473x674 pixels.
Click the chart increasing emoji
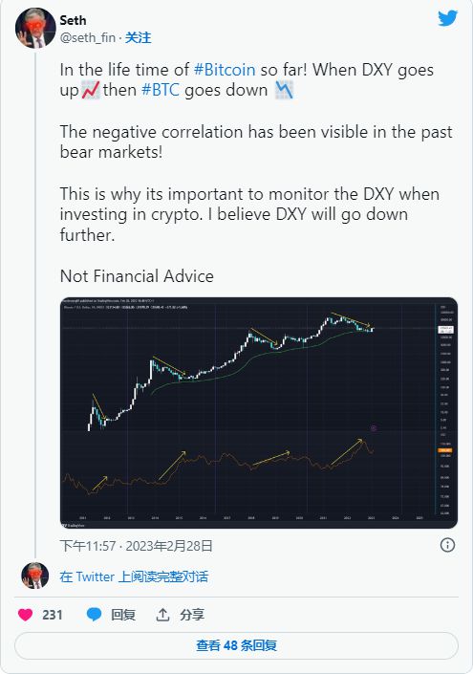(x=91, y=90)
